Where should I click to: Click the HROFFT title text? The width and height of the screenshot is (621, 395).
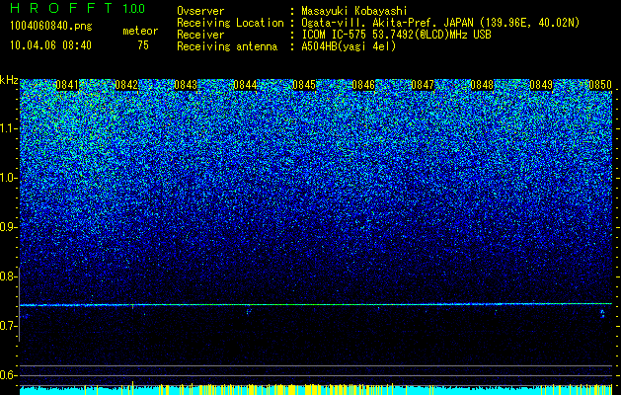click(62, 8)
